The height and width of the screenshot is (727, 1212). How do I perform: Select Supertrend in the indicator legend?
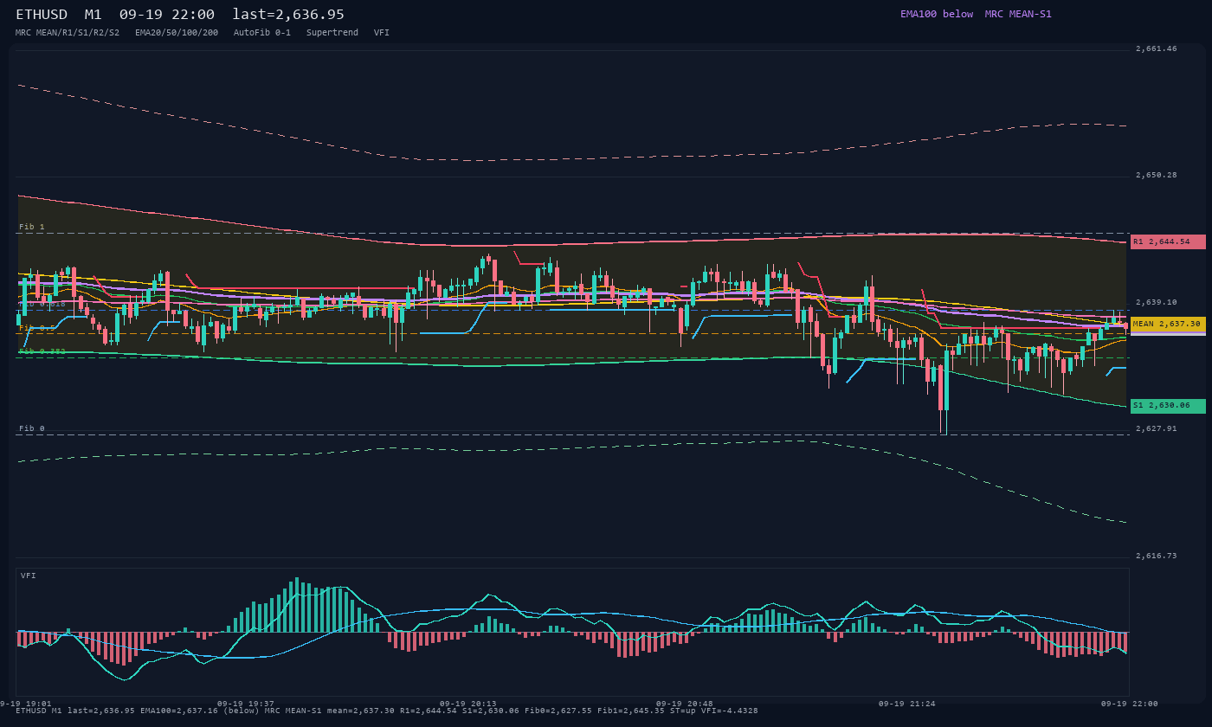pos(332,33)
